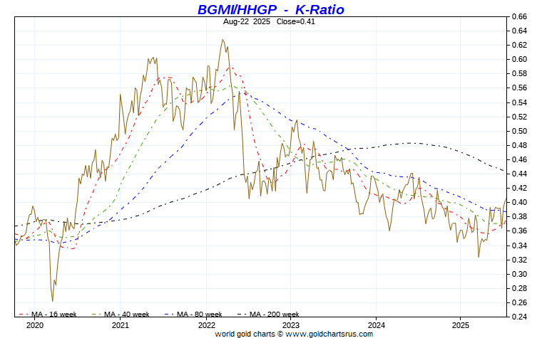Click the BGMI/HHGP K-Ratio chart title
The height and width of the screenshot is (338, 542).
click(271, 9)
